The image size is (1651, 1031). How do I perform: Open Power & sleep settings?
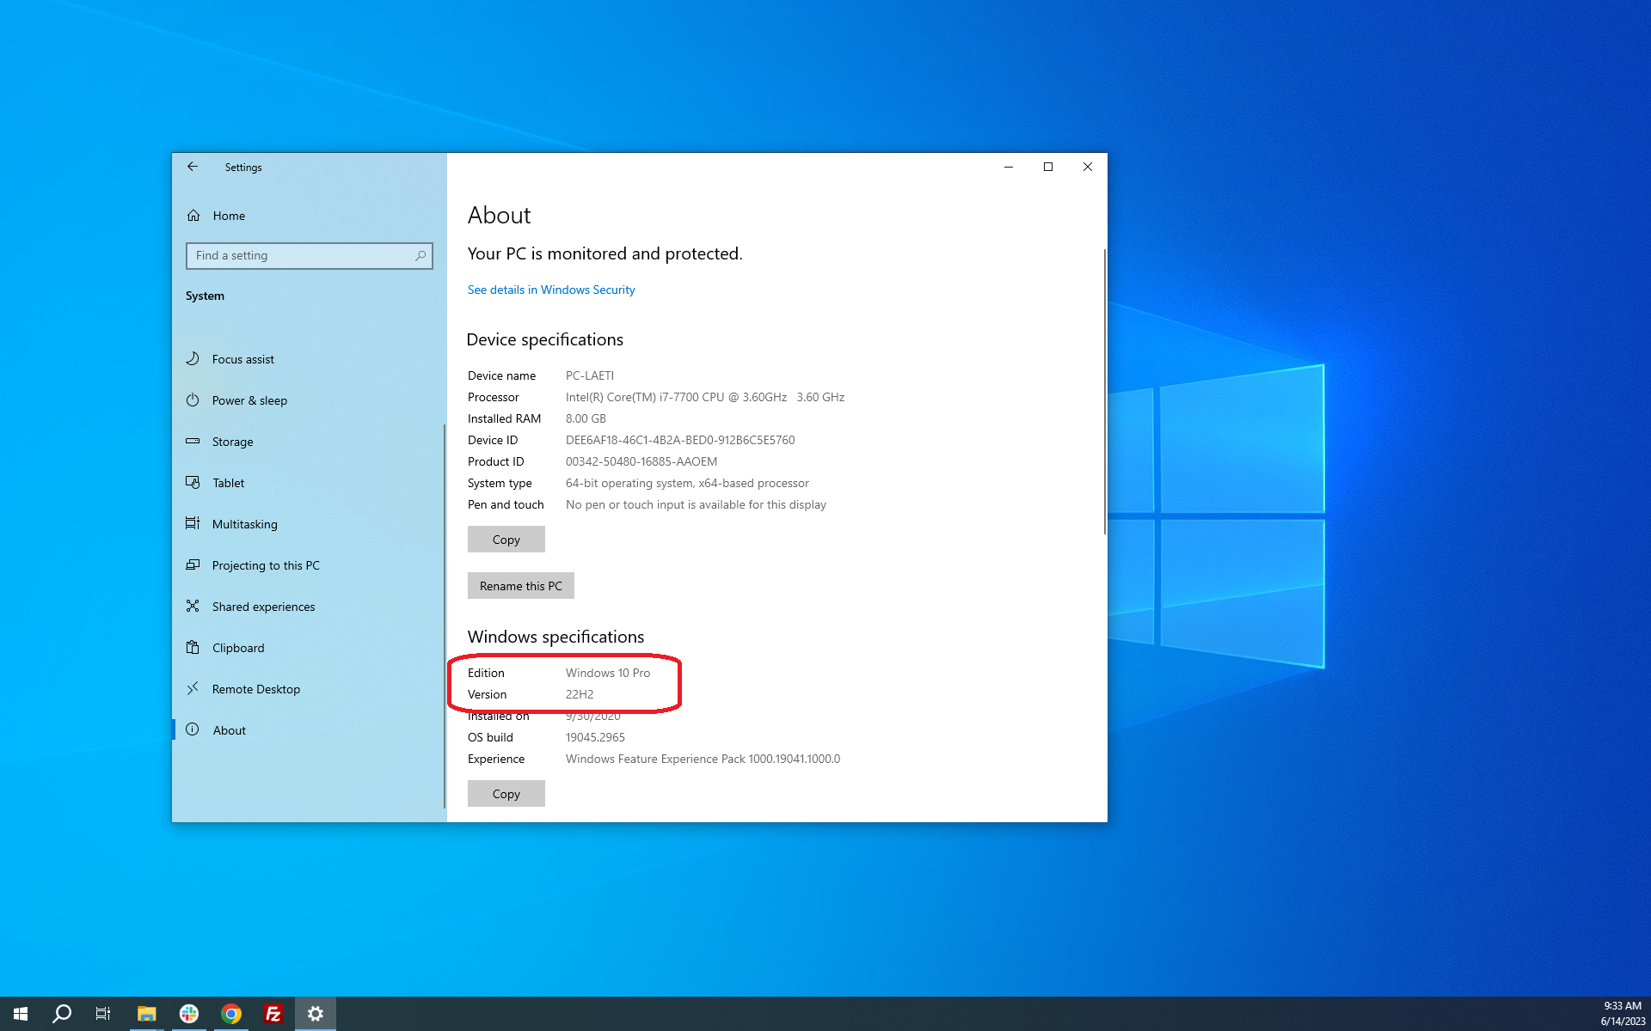[249, 400]
